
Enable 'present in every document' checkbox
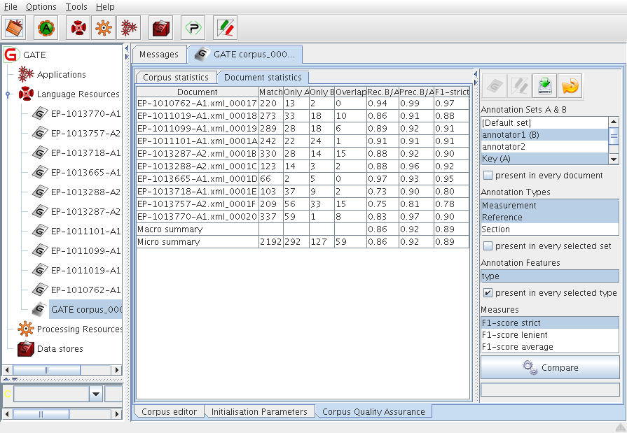(488, 176)
